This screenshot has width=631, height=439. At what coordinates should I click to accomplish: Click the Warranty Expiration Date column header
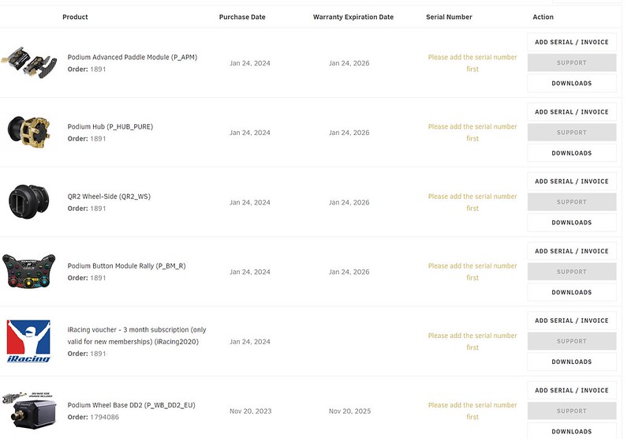pos(353,17)
